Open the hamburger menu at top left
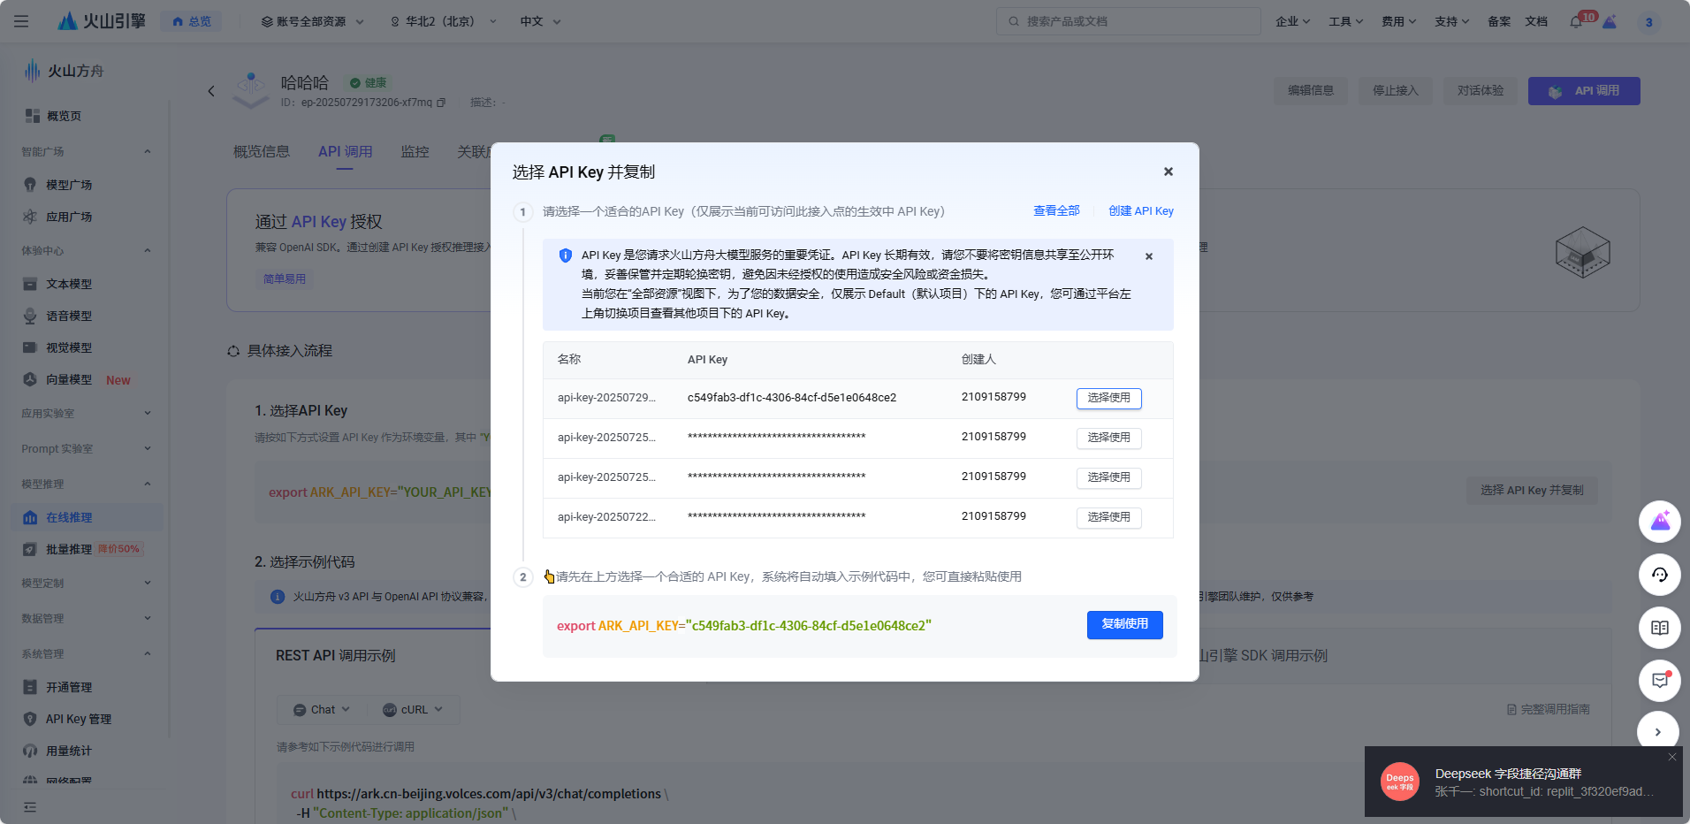This screenshot has height=824, width=1690. click(21, 21)
